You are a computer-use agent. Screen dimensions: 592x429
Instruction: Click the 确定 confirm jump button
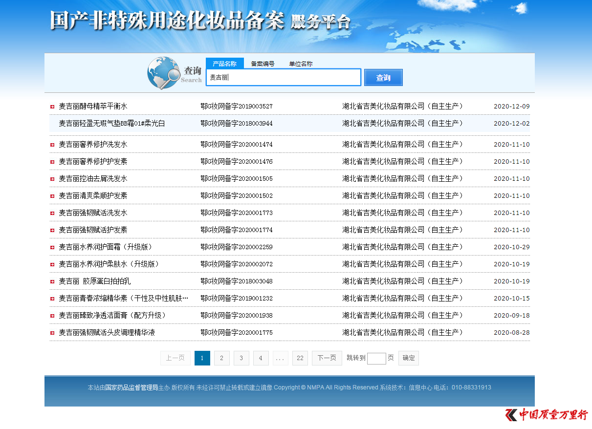click(x=409, y=358)
